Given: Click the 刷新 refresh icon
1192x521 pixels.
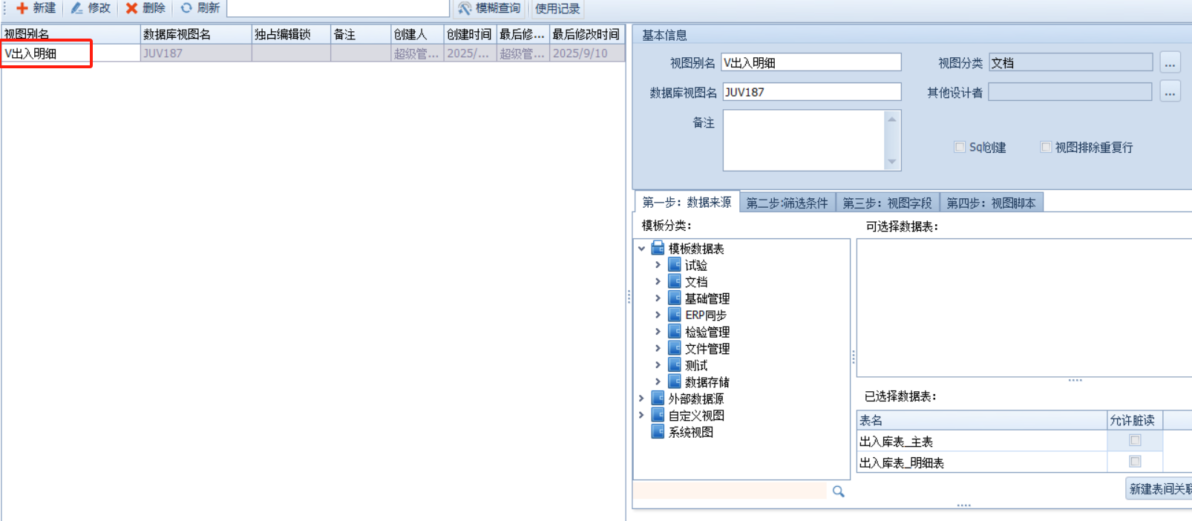Looking at the screenshot, I should point(186,8).
